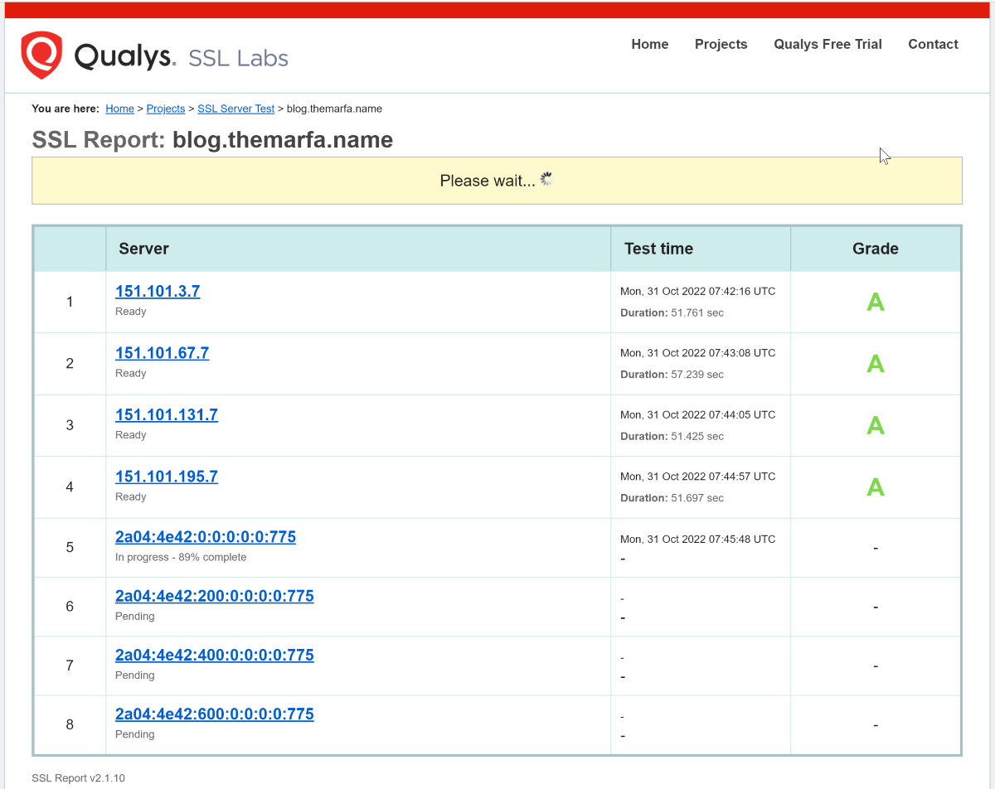Viewport: 995px width, 789px height.
Task: Click the test time 07:44:57 UTC
Action: point(698,477)
